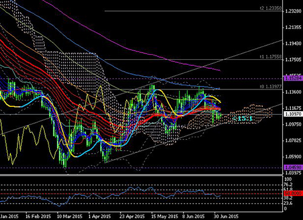Click the current price label 1.10970
This screenshot has width=303, height=220.
(293, 114)
